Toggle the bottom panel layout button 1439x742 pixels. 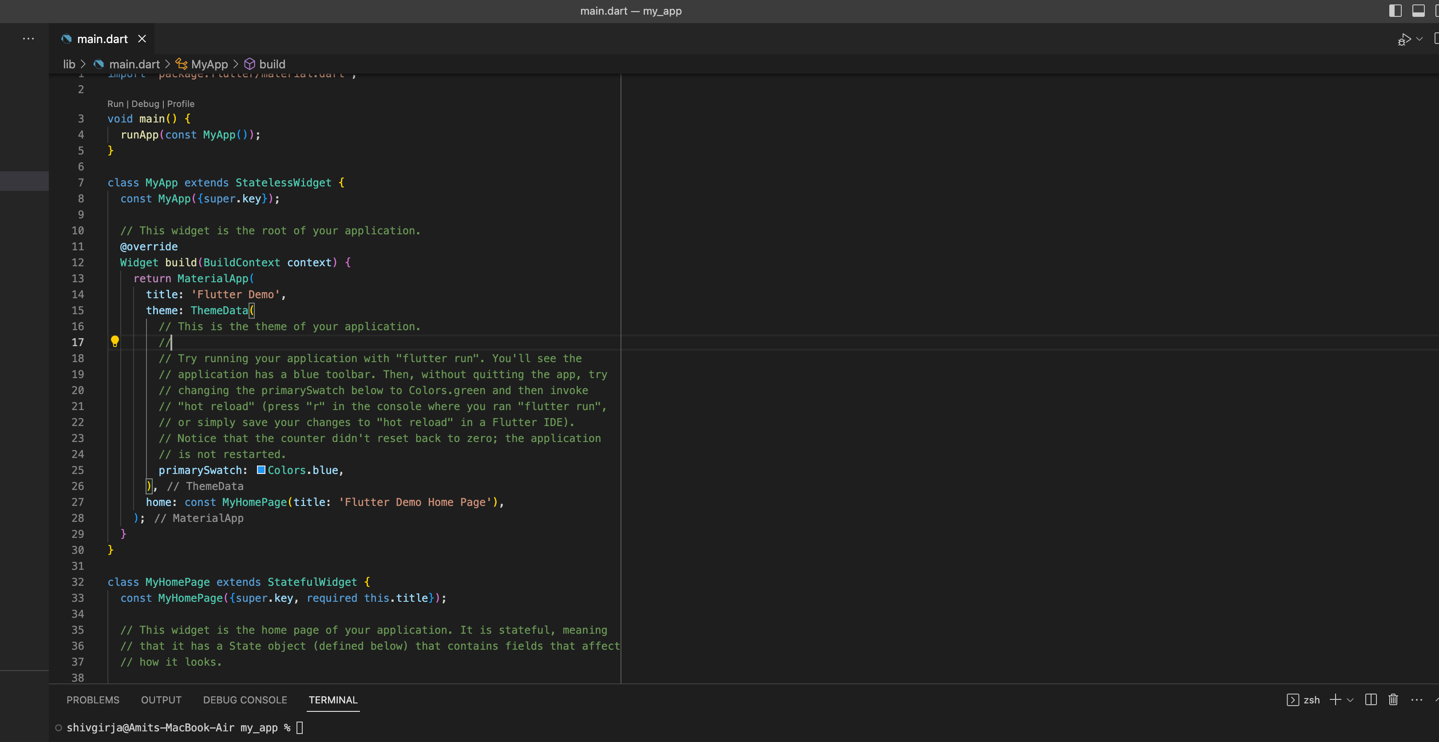(1418, 11)
